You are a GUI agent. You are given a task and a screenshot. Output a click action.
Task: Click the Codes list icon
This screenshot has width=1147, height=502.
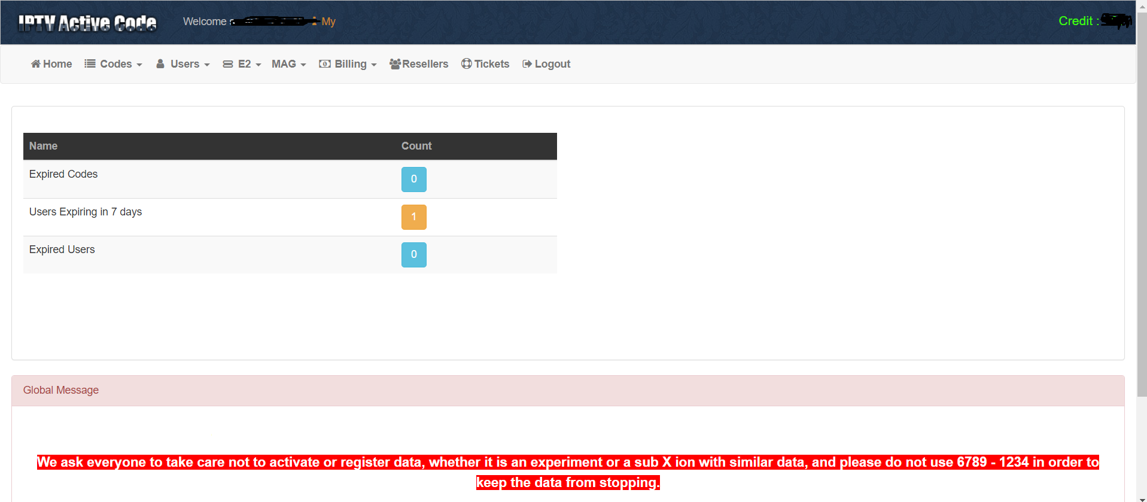(90, 64)
